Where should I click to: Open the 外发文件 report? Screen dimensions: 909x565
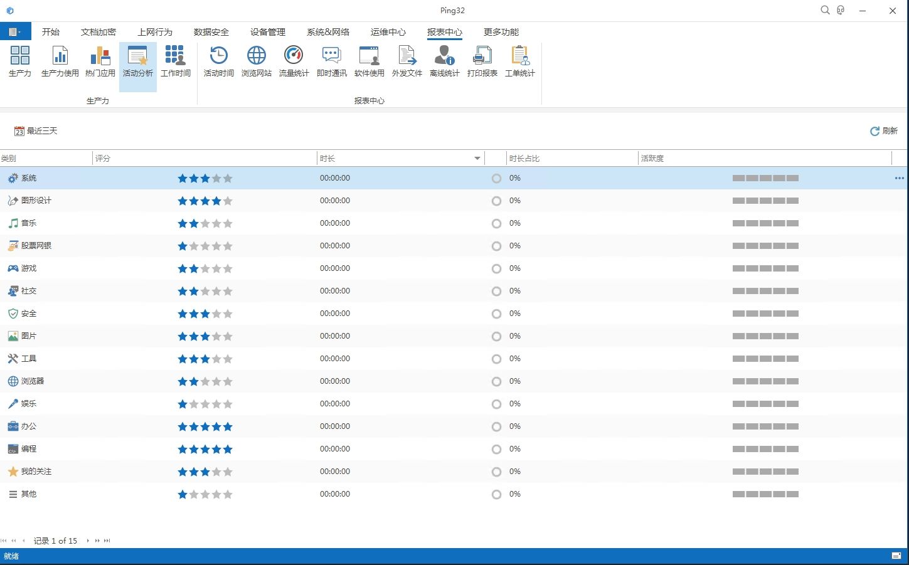coord(407,61)
